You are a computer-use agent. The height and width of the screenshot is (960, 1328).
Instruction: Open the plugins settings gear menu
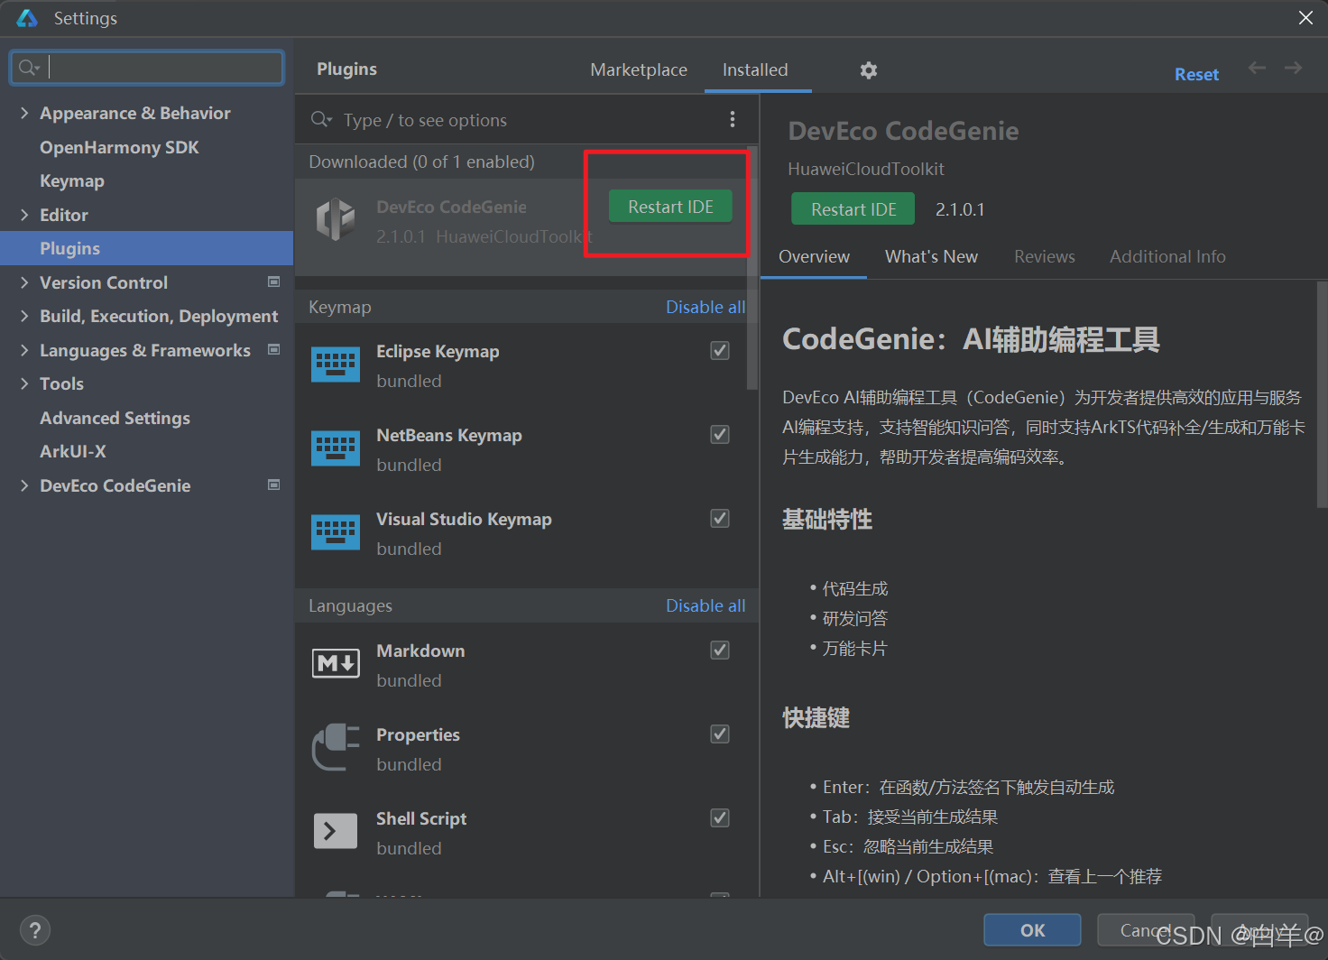(x=867, y=69)
